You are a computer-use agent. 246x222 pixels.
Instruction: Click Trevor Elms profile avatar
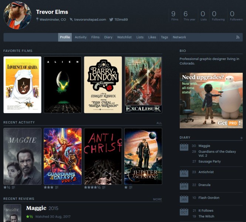[17, 15]
